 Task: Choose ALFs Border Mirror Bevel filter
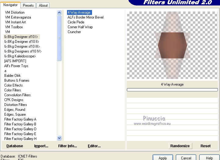point(85,17)
